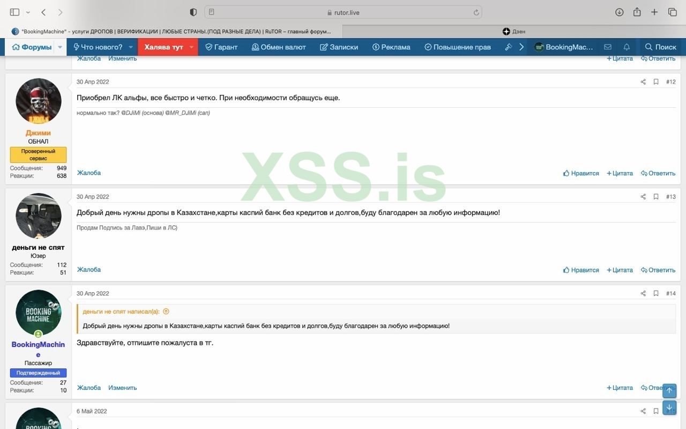Open Джими's avatar picture
Viewport: 686px width, 429px height.
point(39,101)
